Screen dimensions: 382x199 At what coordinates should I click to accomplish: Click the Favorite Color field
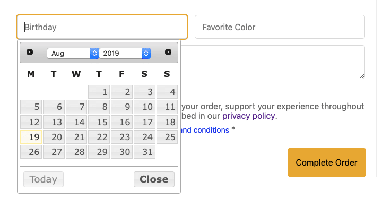(280, 27)
